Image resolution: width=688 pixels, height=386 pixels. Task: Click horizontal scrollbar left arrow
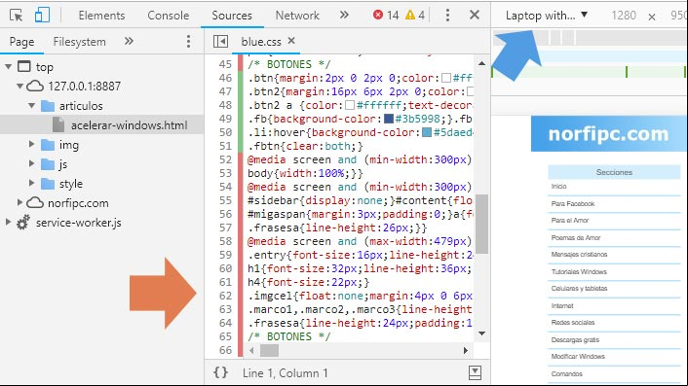pos(251,350)
